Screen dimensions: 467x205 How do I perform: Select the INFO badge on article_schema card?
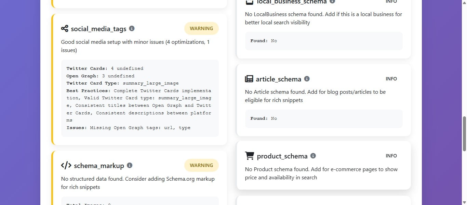point(391,79)
